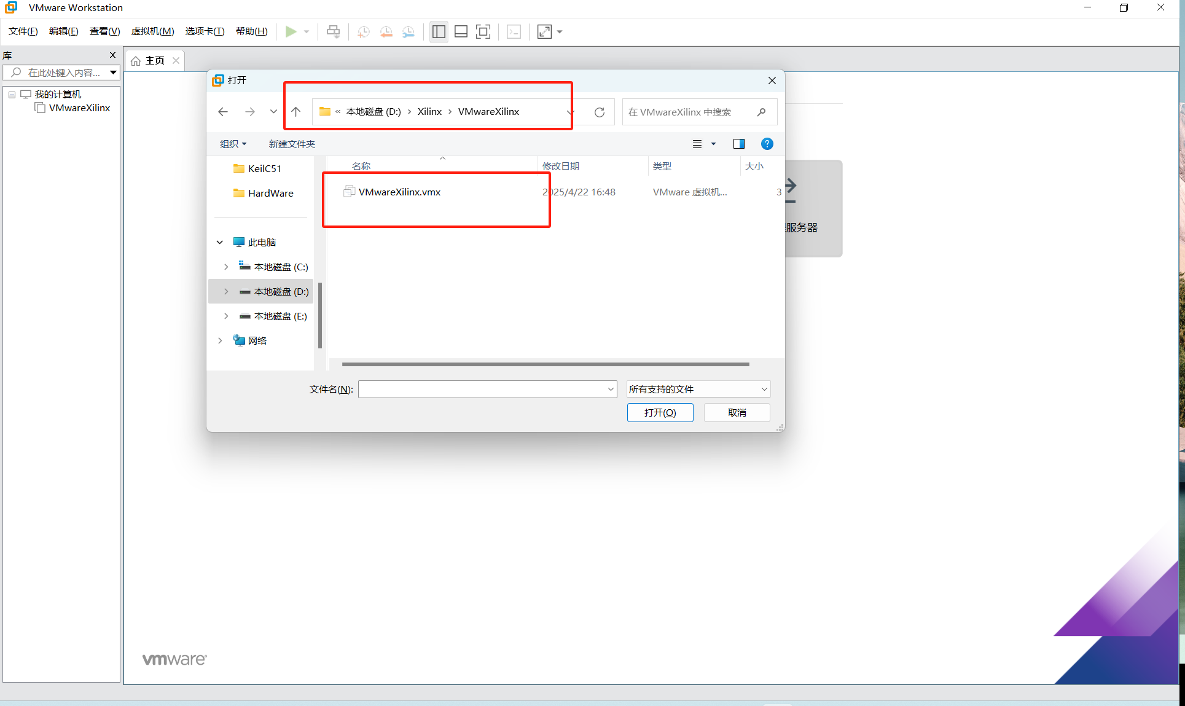Click the full screen mode toolbar icon

[x=483, y=31]
